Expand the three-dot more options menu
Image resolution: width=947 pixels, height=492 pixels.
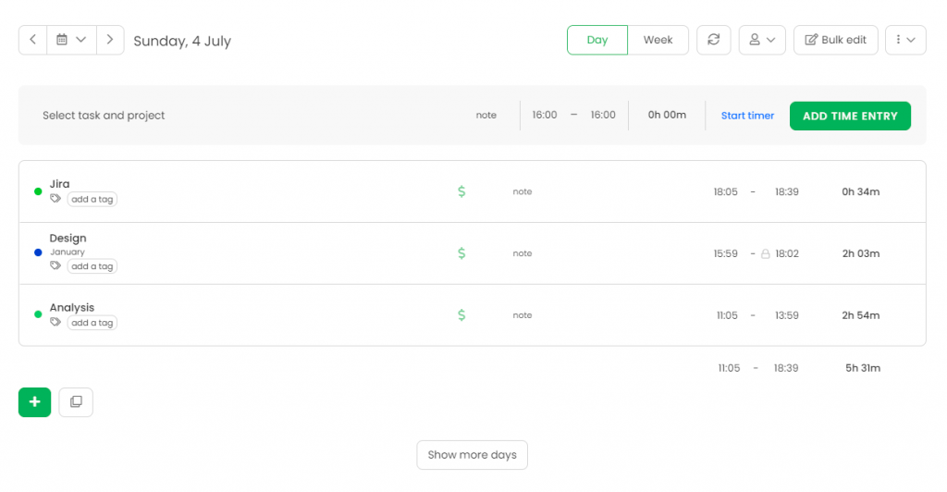click(904, 40)
